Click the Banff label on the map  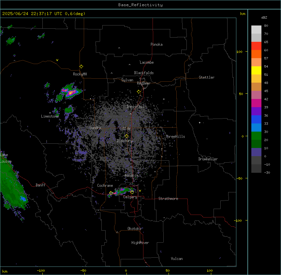click(x=40, y=185)
